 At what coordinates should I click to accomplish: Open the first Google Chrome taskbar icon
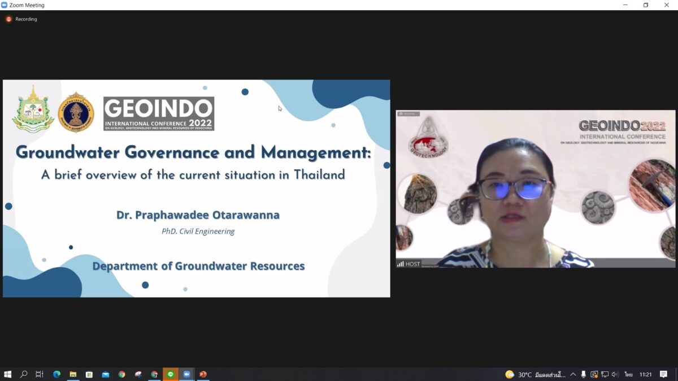tap(122, 374)
